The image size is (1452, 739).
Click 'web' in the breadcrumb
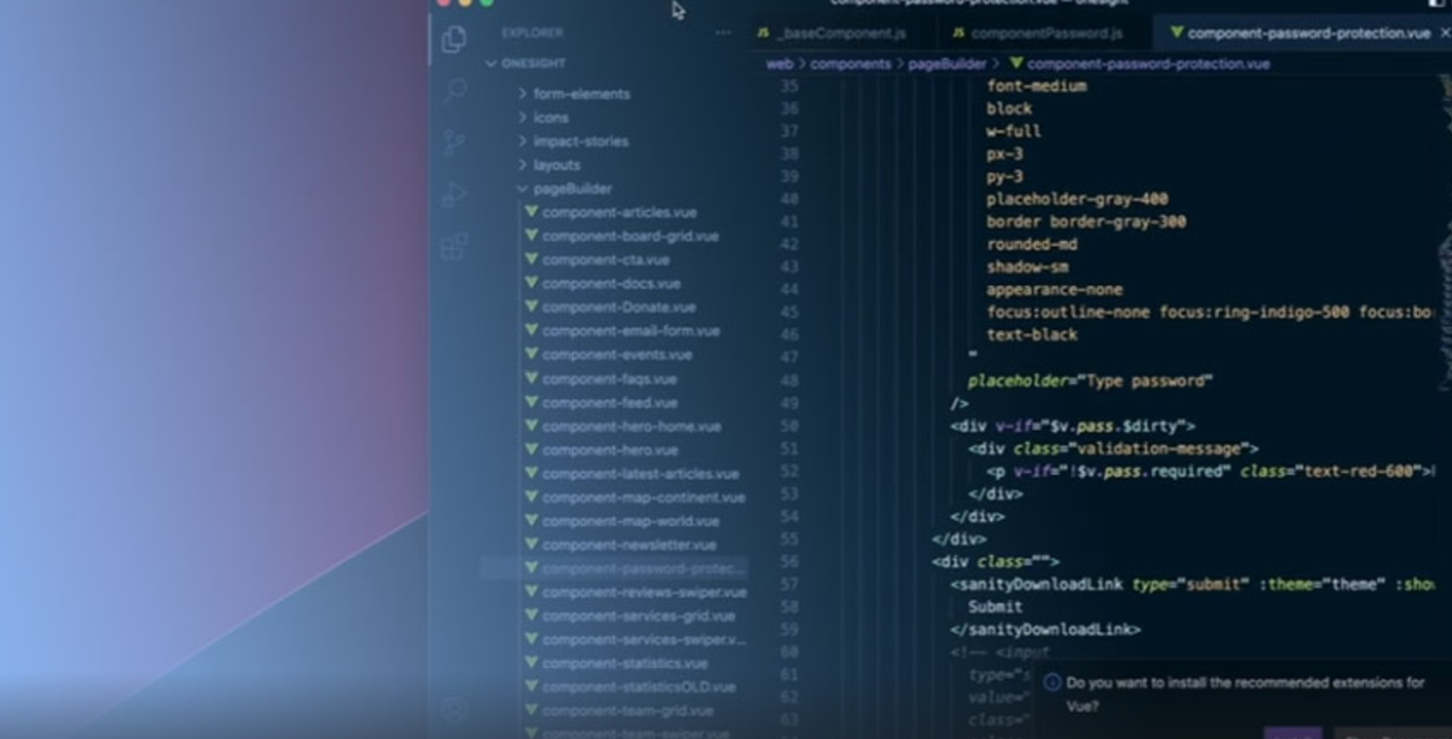pyautogui.click(x=779, y=63)
